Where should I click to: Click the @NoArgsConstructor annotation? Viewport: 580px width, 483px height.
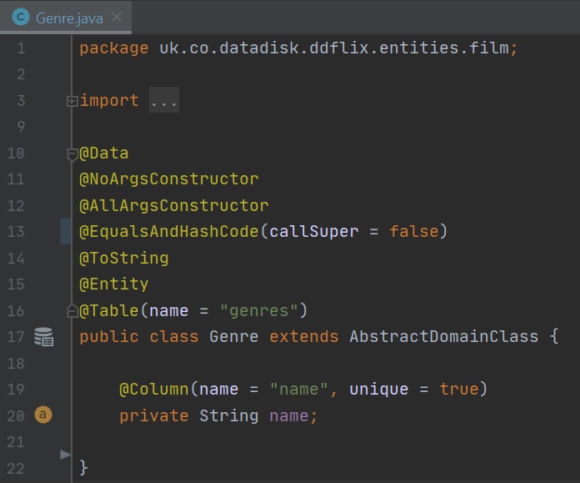coord(169,179)
